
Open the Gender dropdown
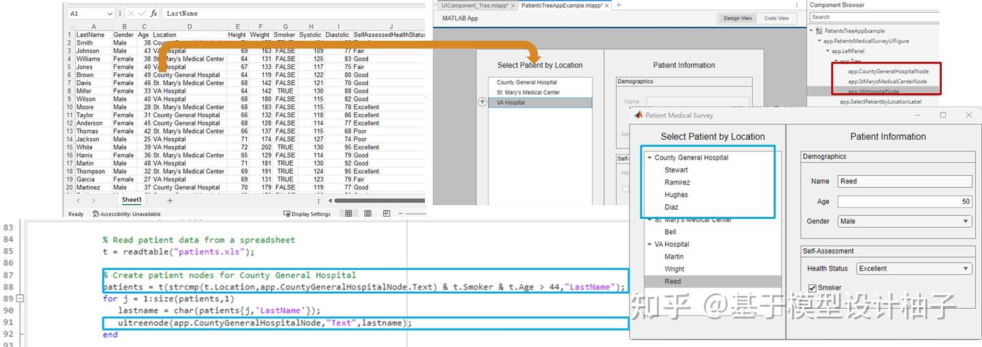pyautogui.click(x=904, y=221)
